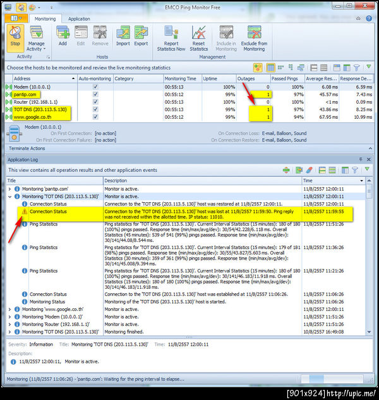Stop the monitoring activity
379x400 pixels.
click(x=15, y=38)
